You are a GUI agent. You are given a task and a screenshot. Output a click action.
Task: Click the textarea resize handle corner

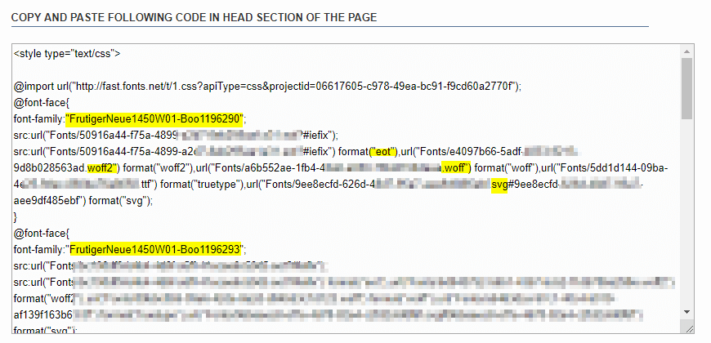689,328
